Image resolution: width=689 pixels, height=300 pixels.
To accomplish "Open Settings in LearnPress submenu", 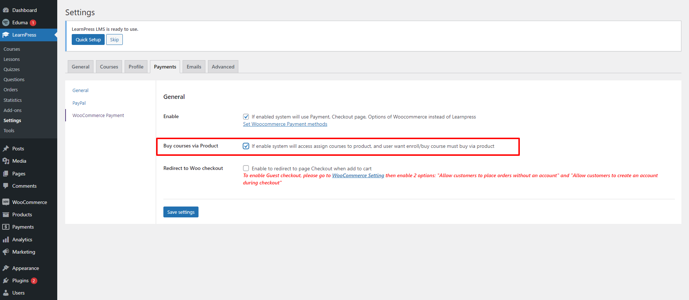I will pyautogui.click(x=12, y=120).
